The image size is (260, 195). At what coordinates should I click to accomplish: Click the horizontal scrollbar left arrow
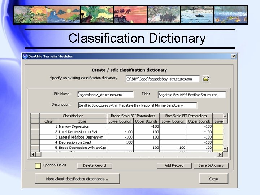(x=33, y=155)
